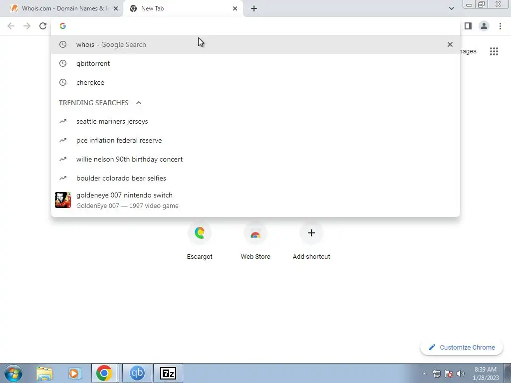Remove the whois suggestion with X
The height and width of the screenshot is (383, 511).
click(450, 44)
